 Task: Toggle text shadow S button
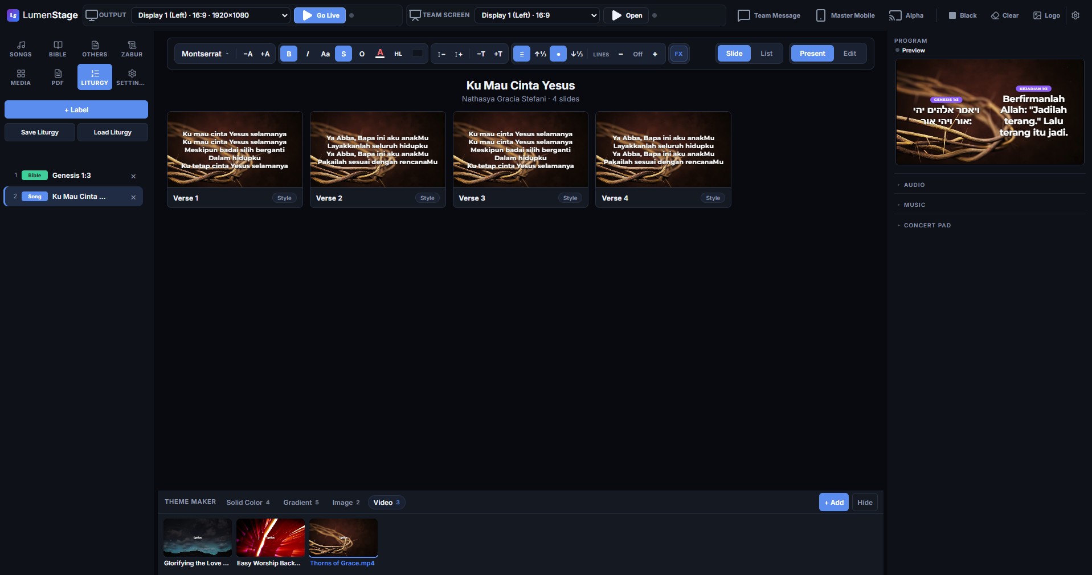point(343,54)
